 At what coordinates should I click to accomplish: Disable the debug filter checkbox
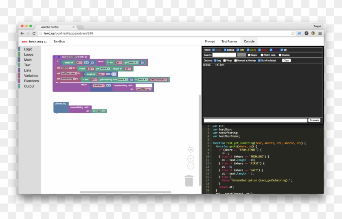(x=225, y=50)
